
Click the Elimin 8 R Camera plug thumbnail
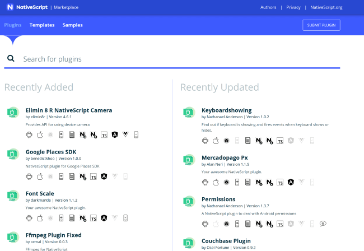[13, 113]
